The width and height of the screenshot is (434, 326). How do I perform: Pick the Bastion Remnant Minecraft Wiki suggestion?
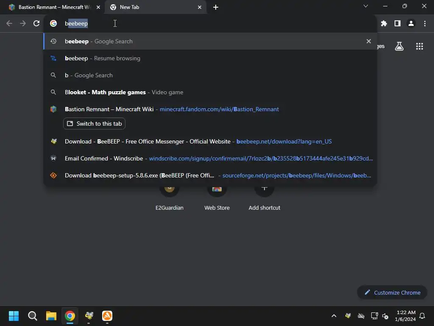click(210, 109)
